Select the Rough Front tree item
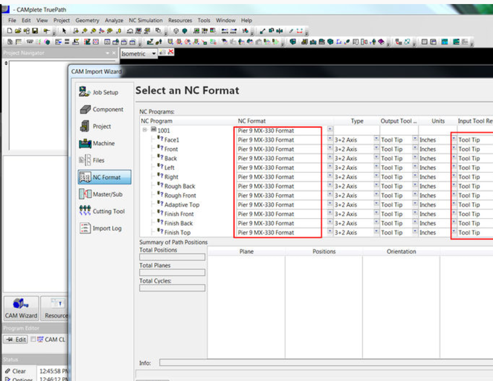Screen dimensions: 493x381 click(x=180, y=196)
